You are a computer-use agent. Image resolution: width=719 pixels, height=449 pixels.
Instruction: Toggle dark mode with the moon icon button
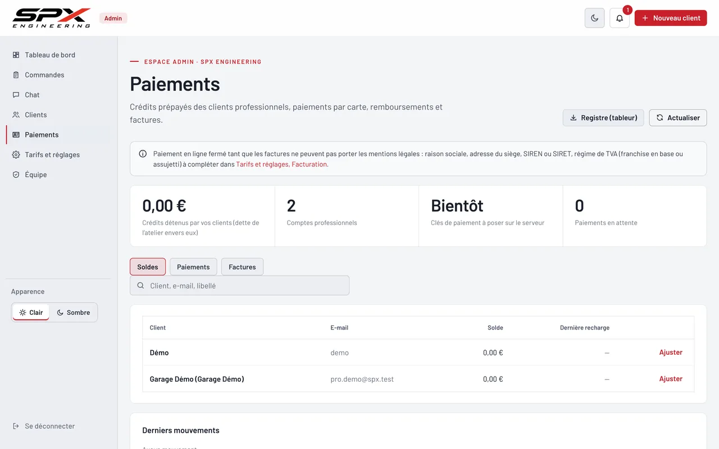click(595, 18)
